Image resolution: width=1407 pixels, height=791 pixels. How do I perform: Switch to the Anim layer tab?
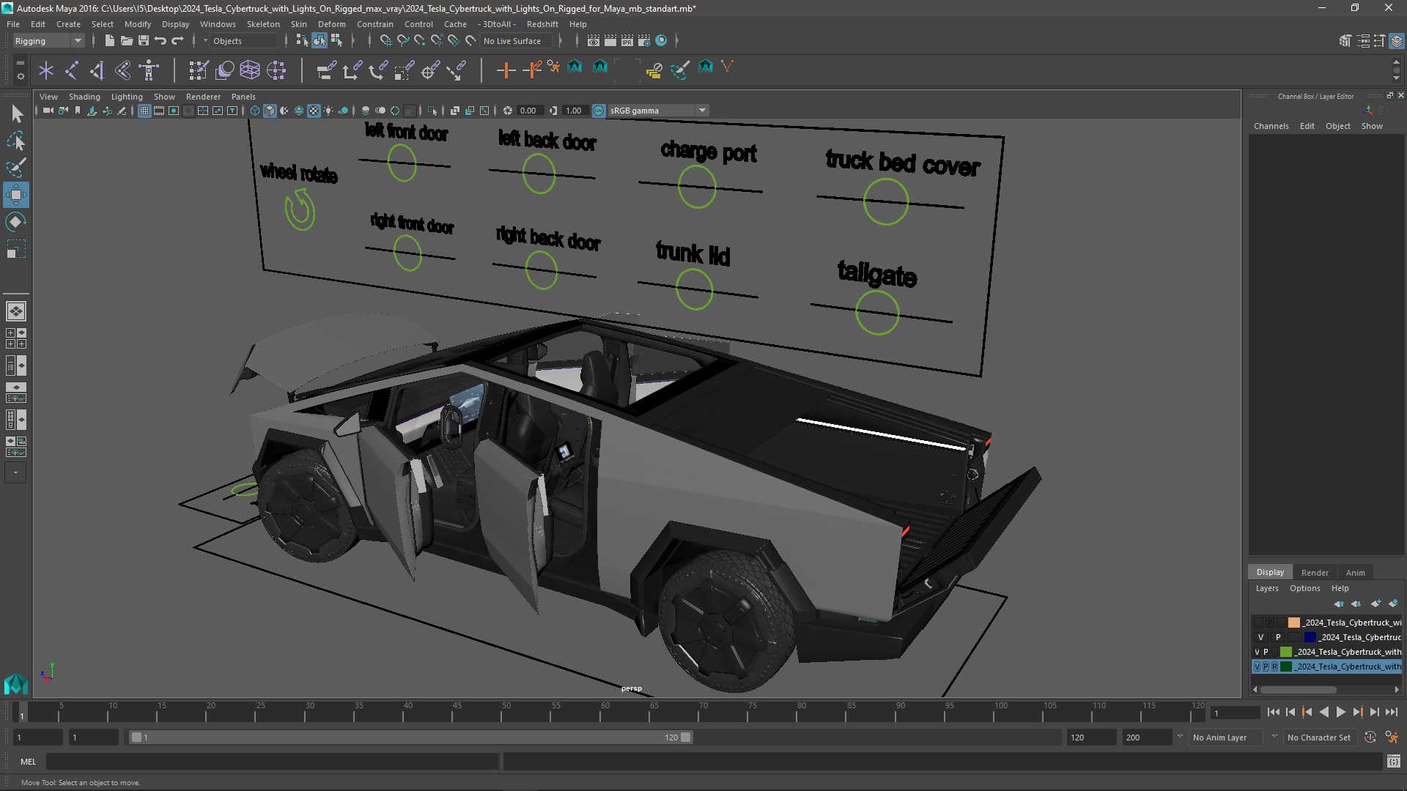tap(1355, 573)
